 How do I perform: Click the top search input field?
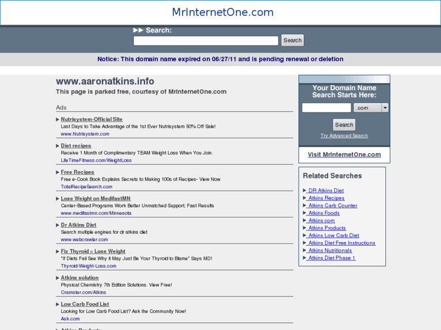pyautogui.click(x=206, y=41)
